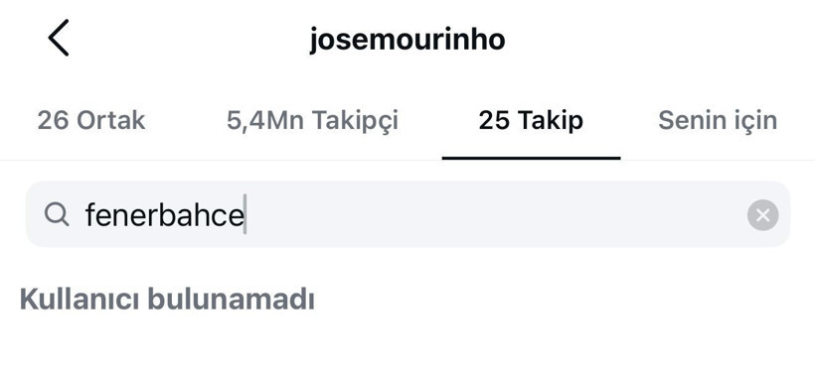Show the followers list via Takipçi

pyautogui.click(x=312, y=120)
